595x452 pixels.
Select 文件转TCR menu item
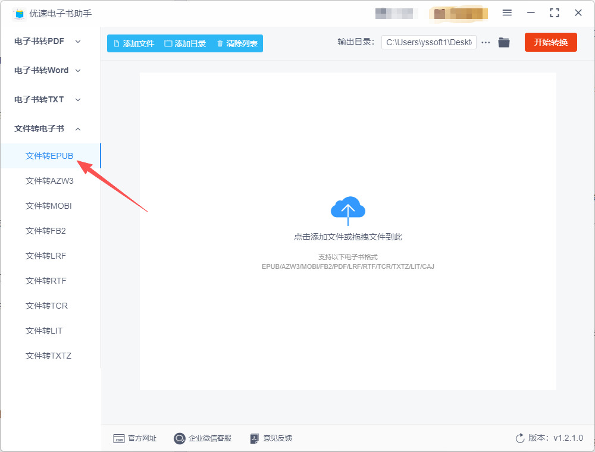pos(51,306)
